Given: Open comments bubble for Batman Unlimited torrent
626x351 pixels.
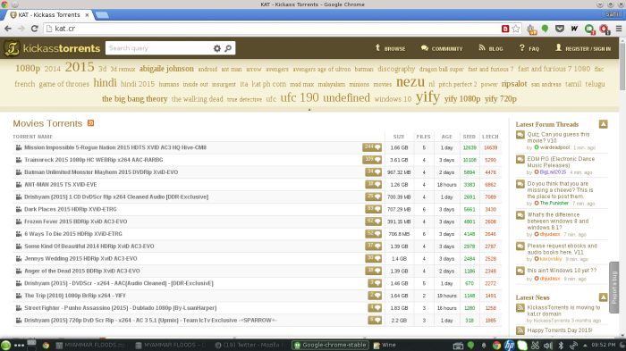Looking at the screenshot, I should (373, 171).
